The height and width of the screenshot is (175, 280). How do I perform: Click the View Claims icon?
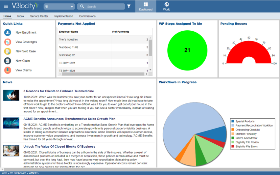(8, 70)
